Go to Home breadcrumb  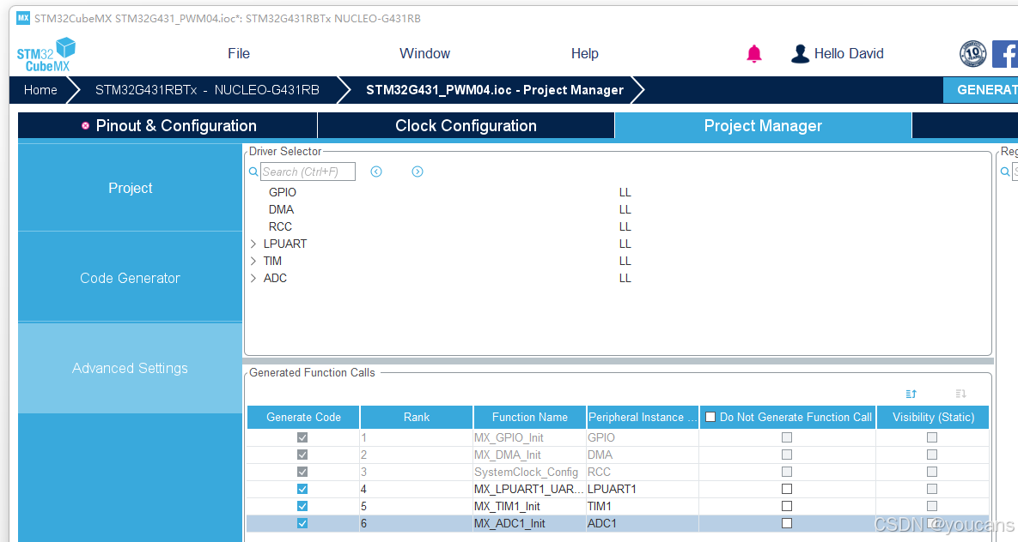click(x=40, y=90)
